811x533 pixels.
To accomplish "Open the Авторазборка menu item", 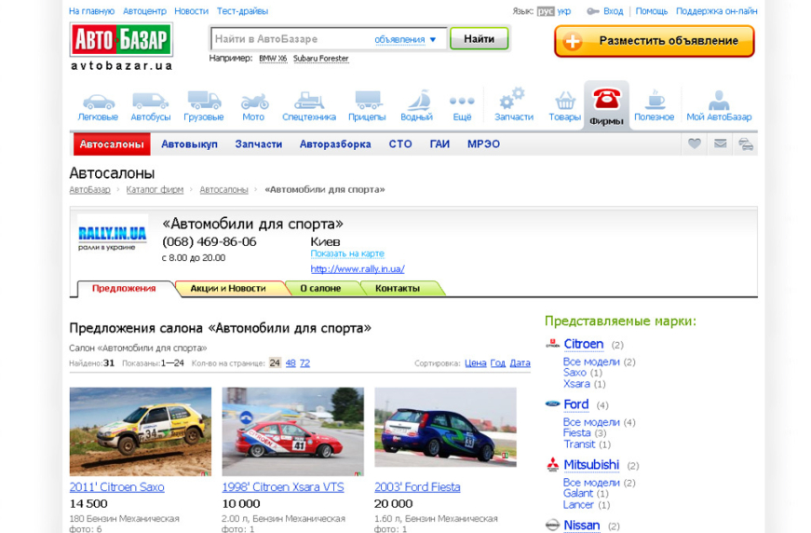I will pyautogui.click(x=335, y=144).
